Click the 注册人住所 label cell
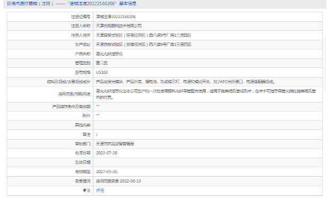Image resolution: width=328 pixels, height=198 pixels. [50, 35]
